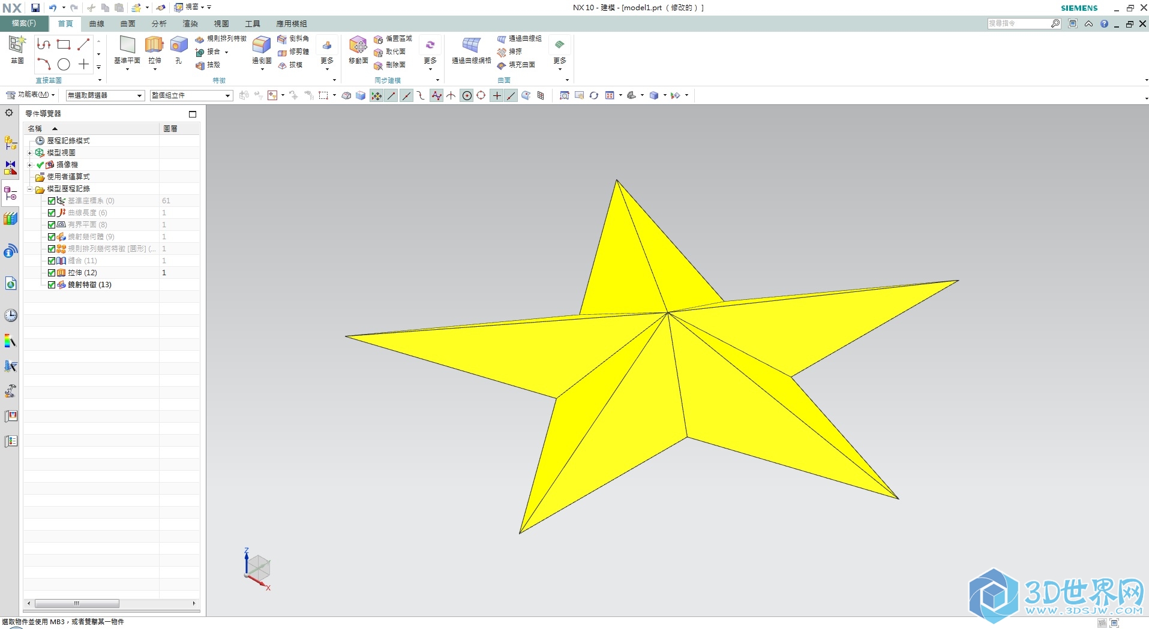This screenshot has width=1149, height=629.
Task: Toggle checkbox for 曲線長度 (6) feature
Action: (52, 213)
